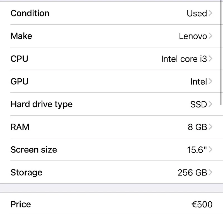Click the chevron next to GPU Intel value
Screen dimensions: 223x215
(210, 82)
